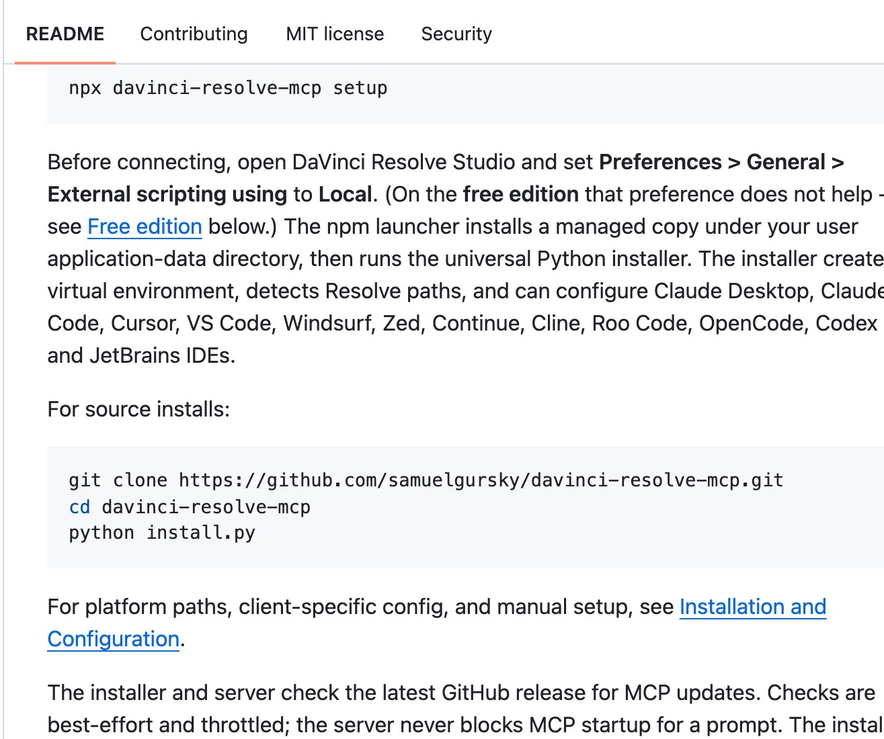The width and height of the screenshot is (884, 739).
Task: Open the README tab
Action: pos(65,34)
